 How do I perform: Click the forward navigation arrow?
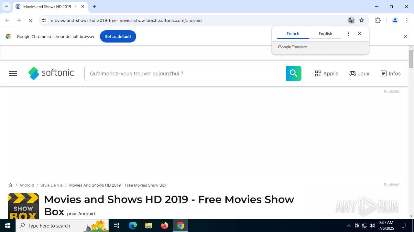(19, 20)
